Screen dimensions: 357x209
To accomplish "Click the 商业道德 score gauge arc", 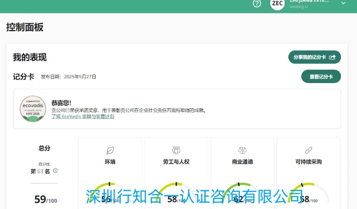I will [x=242, y=192].
